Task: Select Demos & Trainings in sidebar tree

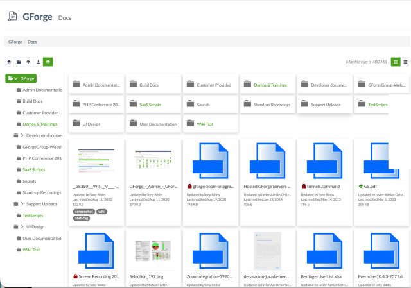Action: coord(37,124)
